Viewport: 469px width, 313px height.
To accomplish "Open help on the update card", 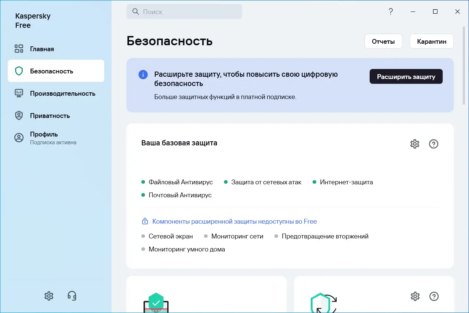I will 433,296.
